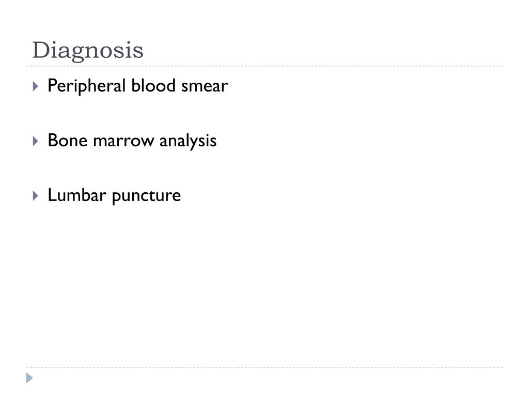Screen dimensions: 529x397
Task: Click blank footer area beside the triangle arrow
Action: click(x=270, y=379)
